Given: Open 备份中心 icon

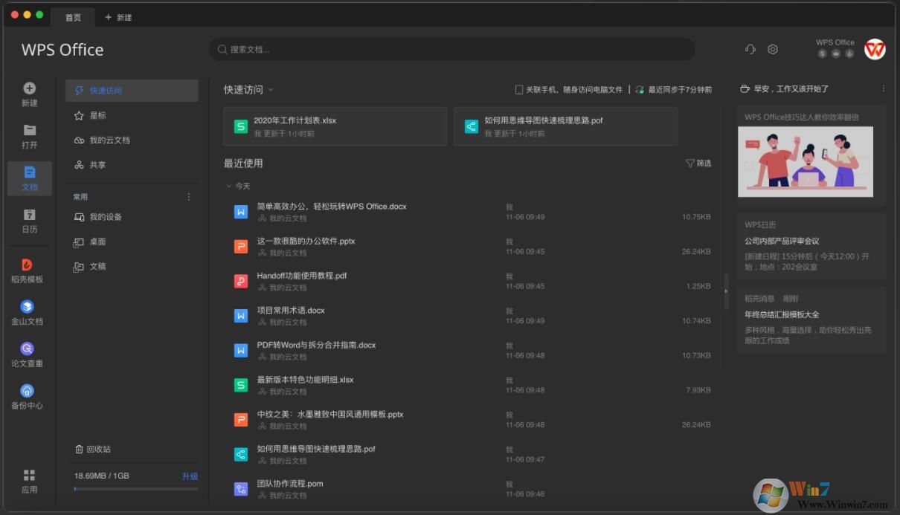Looking at the screenshot, I should coord(28,391).
